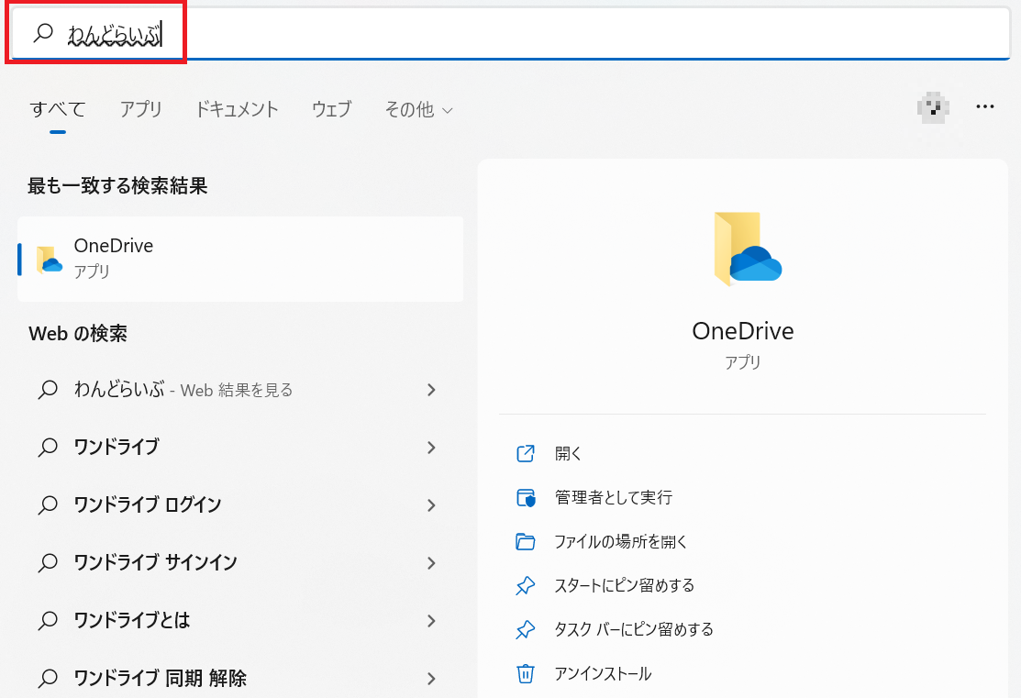The width and height of the screenshot is (1021, 698).
Task: Click the ファイルの場所を開く folder icon
Action: point(526,541)
